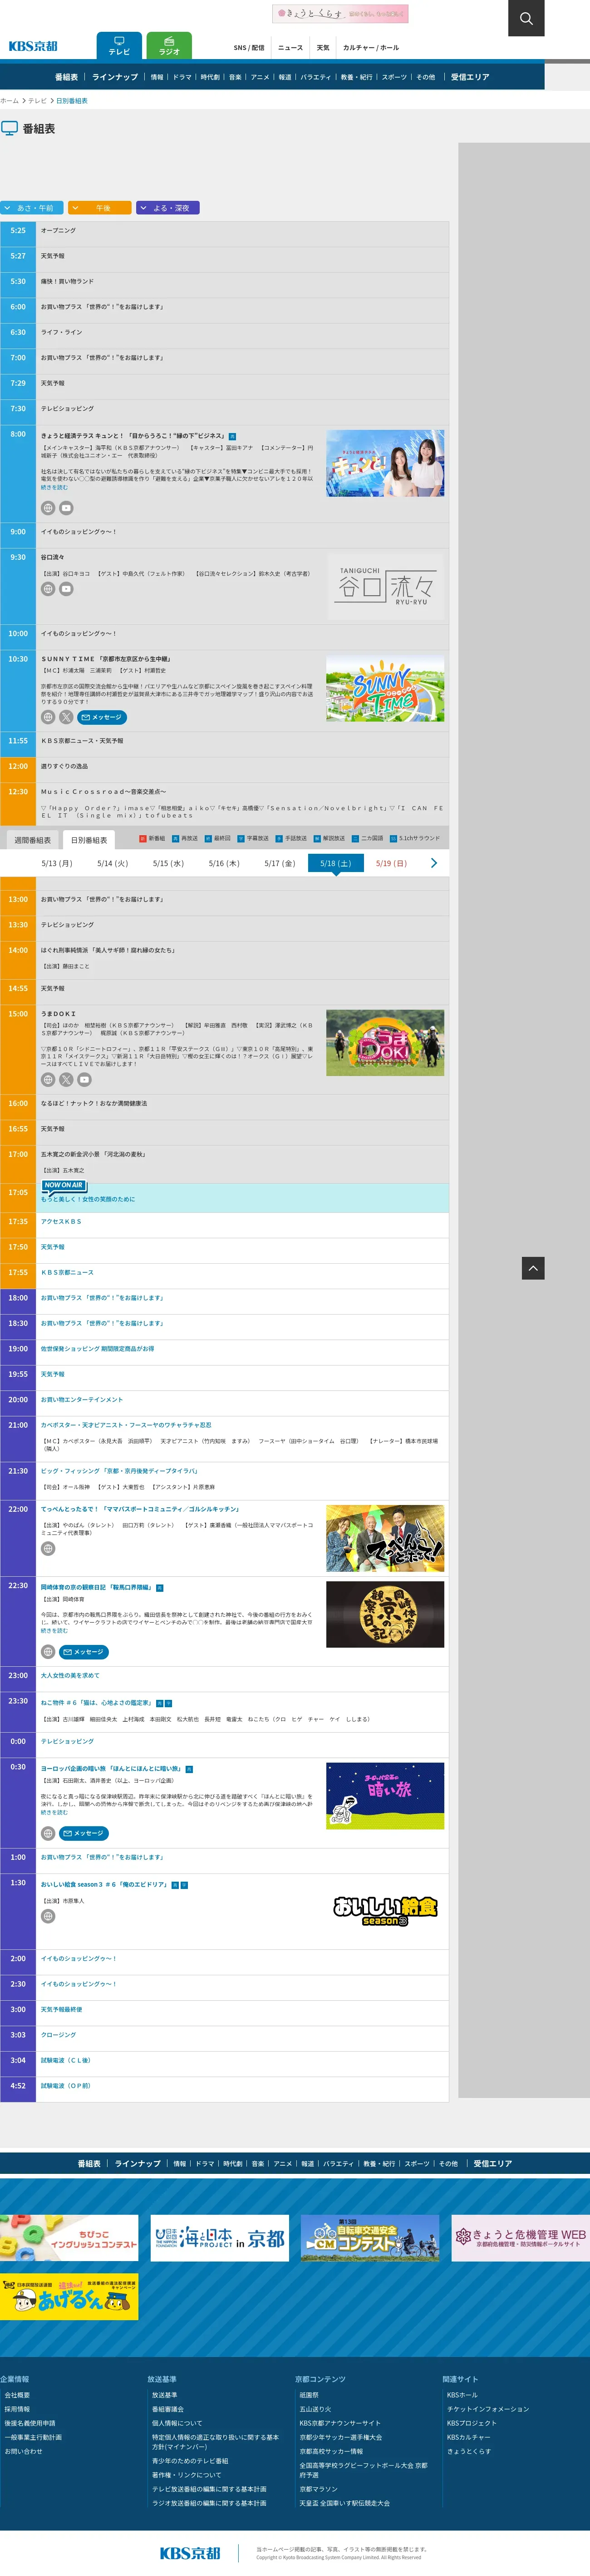Select date 5/13 (月)
Screen dimensions: 590x2576
(57, 863)
